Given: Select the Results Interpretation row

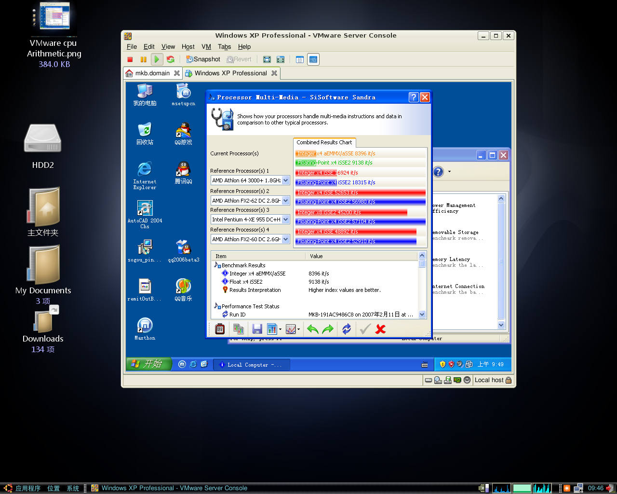Looking at the screenshot, I should point(255,290).
